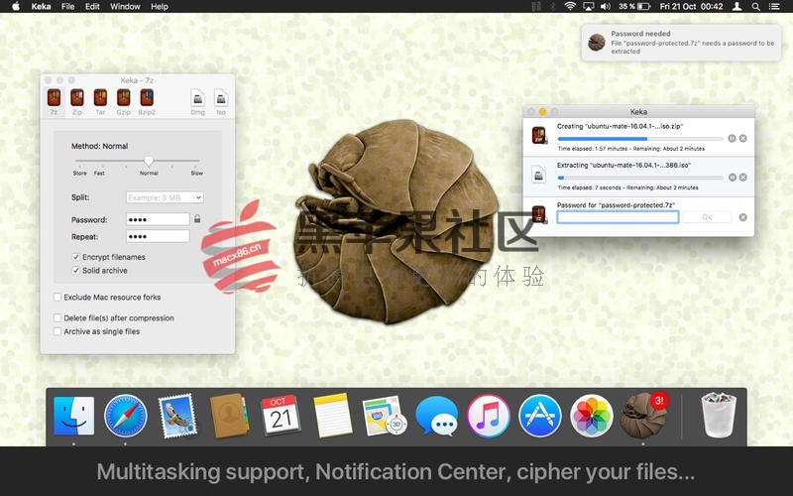Open Maps from the Dock
This screenshot has height=496, width=793.
(x=385, y=416)
